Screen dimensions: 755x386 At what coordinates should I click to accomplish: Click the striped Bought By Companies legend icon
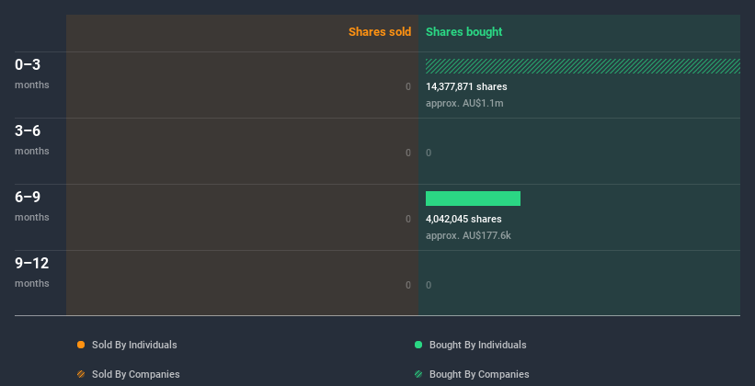point(418,374)
